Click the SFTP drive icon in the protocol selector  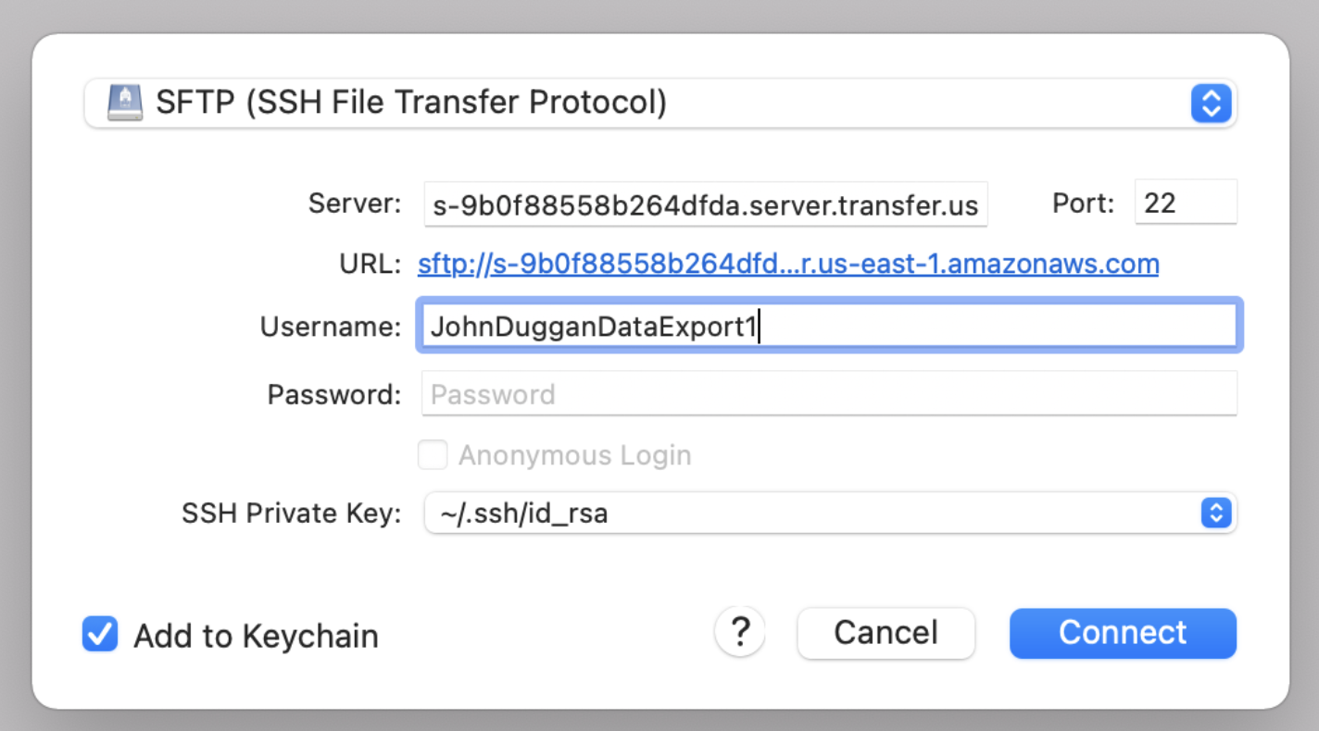(125, 102)
